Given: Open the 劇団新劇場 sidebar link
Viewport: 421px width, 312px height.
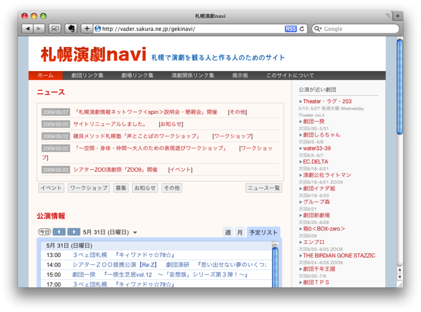Looking at the screenshot, I should [316, 216].
